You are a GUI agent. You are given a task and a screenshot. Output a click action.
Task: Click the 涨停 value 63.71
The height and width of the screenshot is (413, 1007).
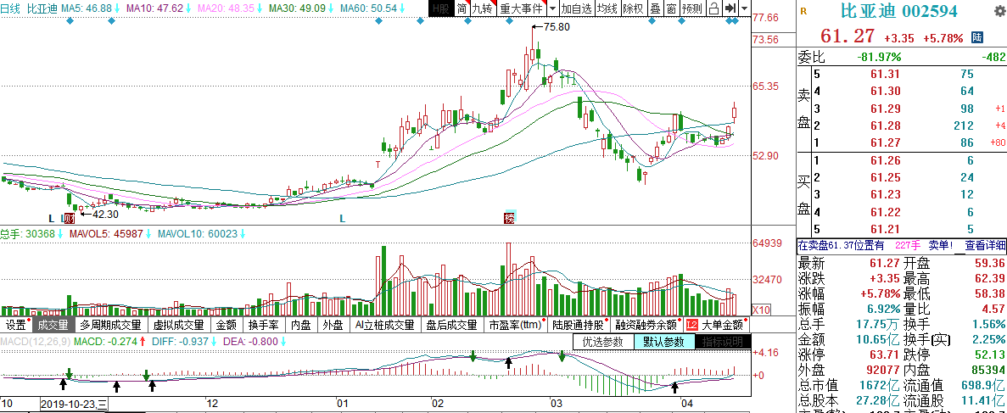click(884, 355)
